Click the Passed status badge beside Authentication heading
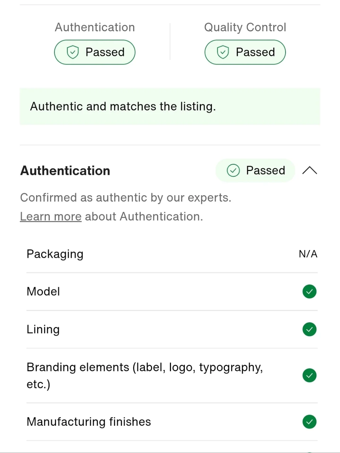 [x=256, y=170]
